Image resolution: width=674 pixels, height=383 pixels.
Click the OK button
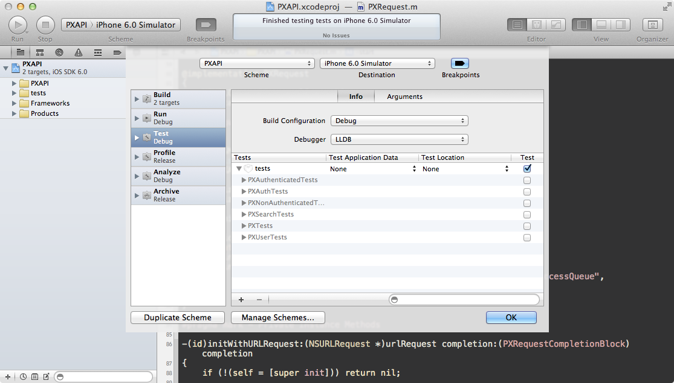[x=511, y=317]
